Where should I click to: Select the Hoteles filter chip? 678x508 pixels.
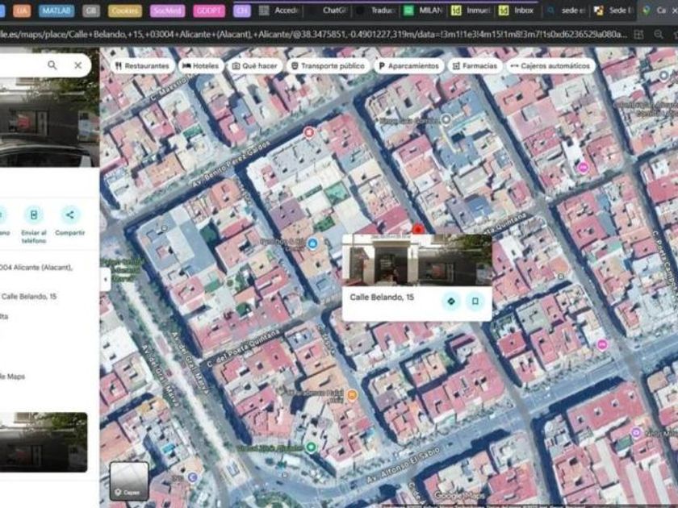click(x=201, y=65)
